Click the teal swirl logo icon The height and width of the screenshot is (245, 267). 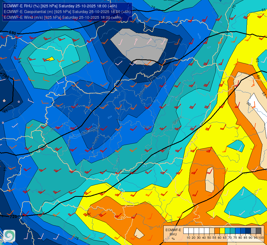point(9,236)
